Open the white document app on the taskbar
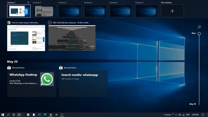 point(34,115)
